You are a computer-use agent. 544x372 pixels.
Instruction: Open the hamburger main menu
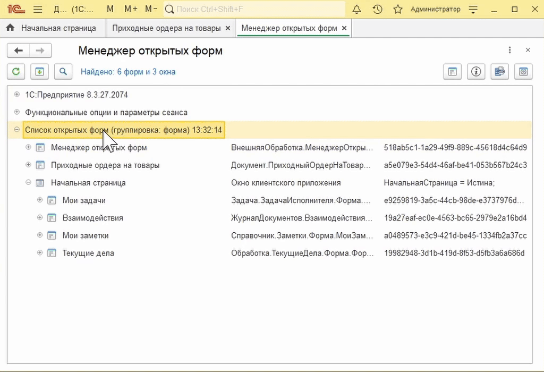(x=38, y=9)
